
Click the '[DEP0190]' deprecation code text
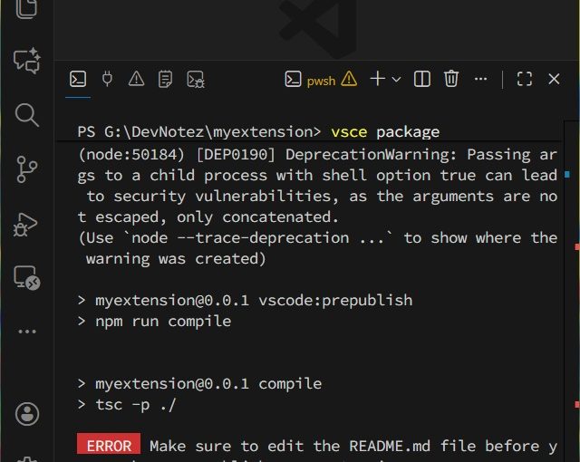(x=236, y=154)
